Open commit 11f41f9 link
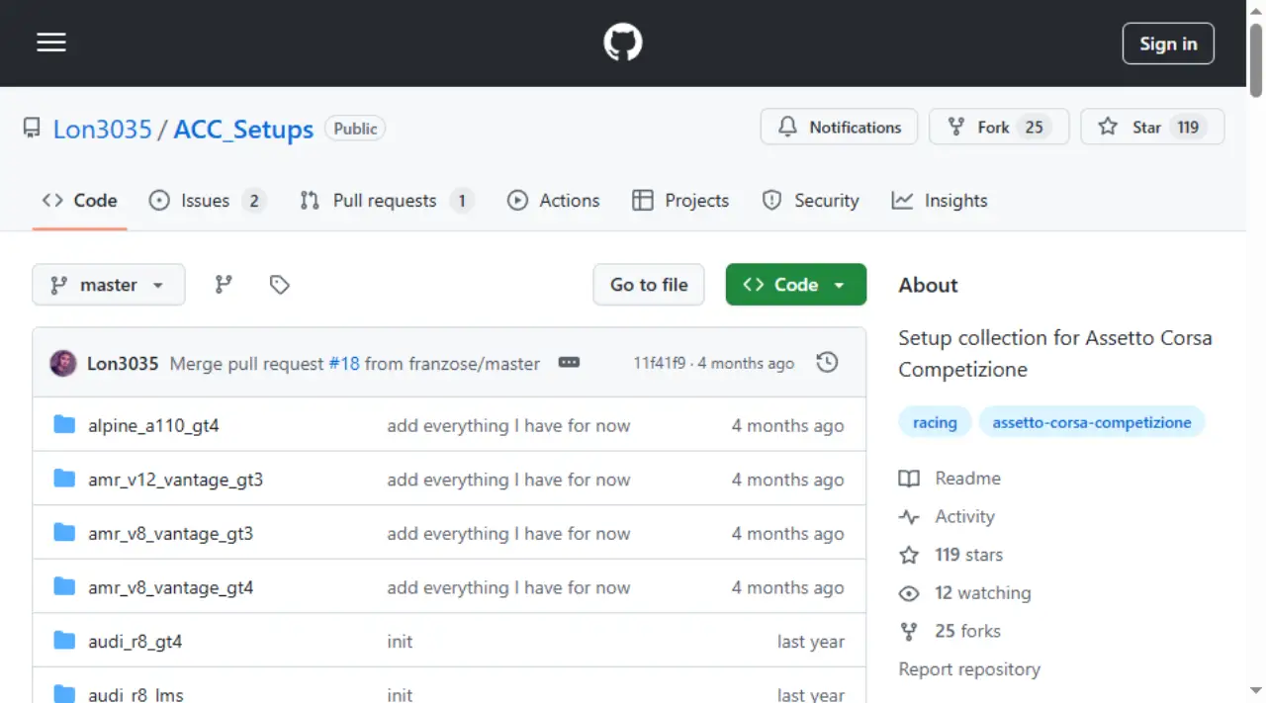The height and width of the screenshot is (703, 1266). pyautogui.click(x=660, y=364)
